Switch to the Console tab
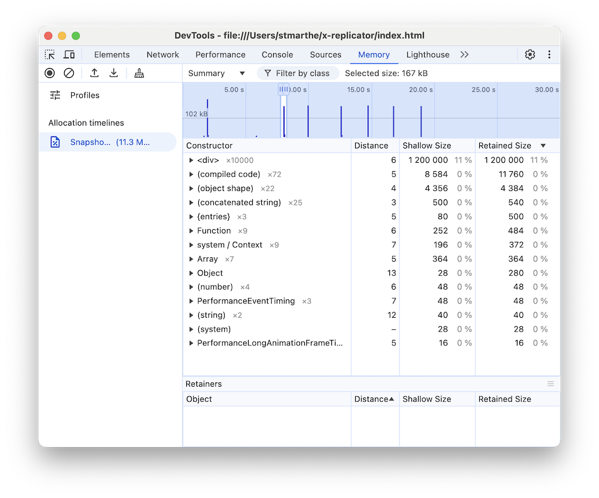This screenshot has width=599, height=498. click(277, 54)
